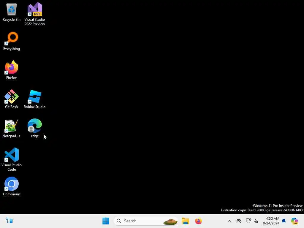Select the Notepad++ desktop shortcut
Viewport: 304px width, 228px height.
(x=12, y=128)
